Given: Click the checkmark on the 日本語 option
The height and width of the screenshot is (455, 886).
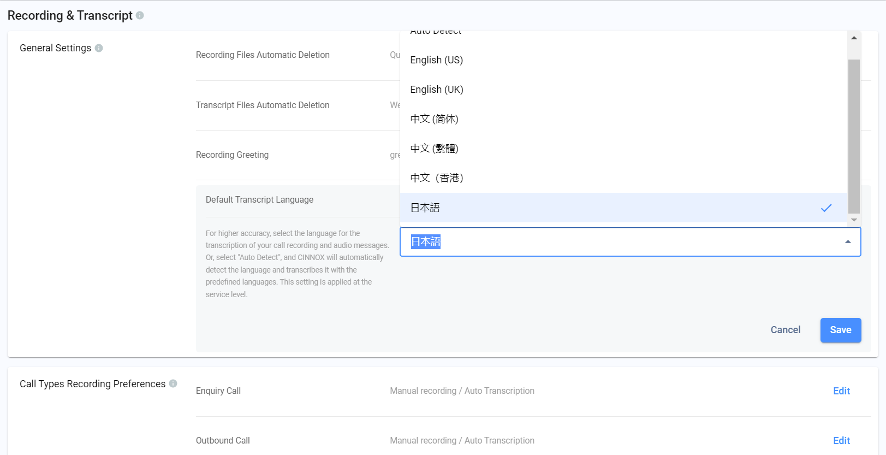Looking at the screenshot, I should point(826,208).
